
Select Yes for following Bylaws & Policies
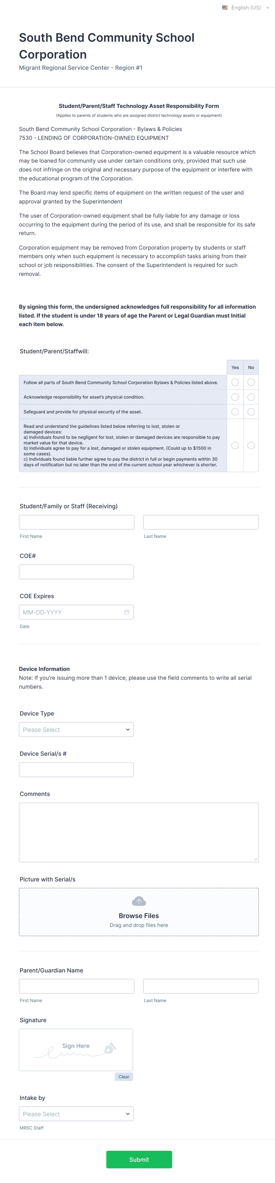(x=235, y=382)
